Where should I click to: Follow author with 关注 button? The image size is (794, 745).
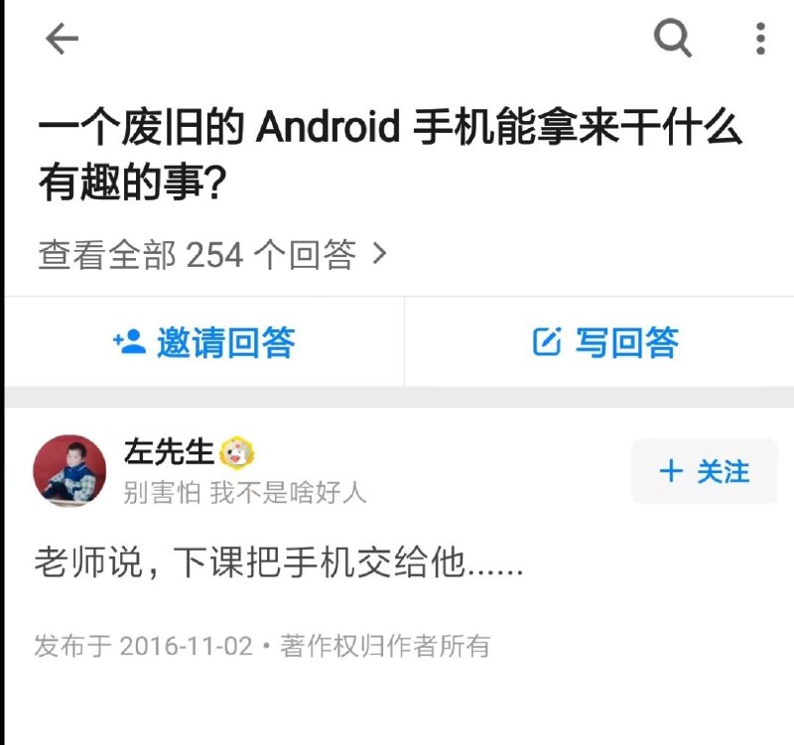(704, 471)
